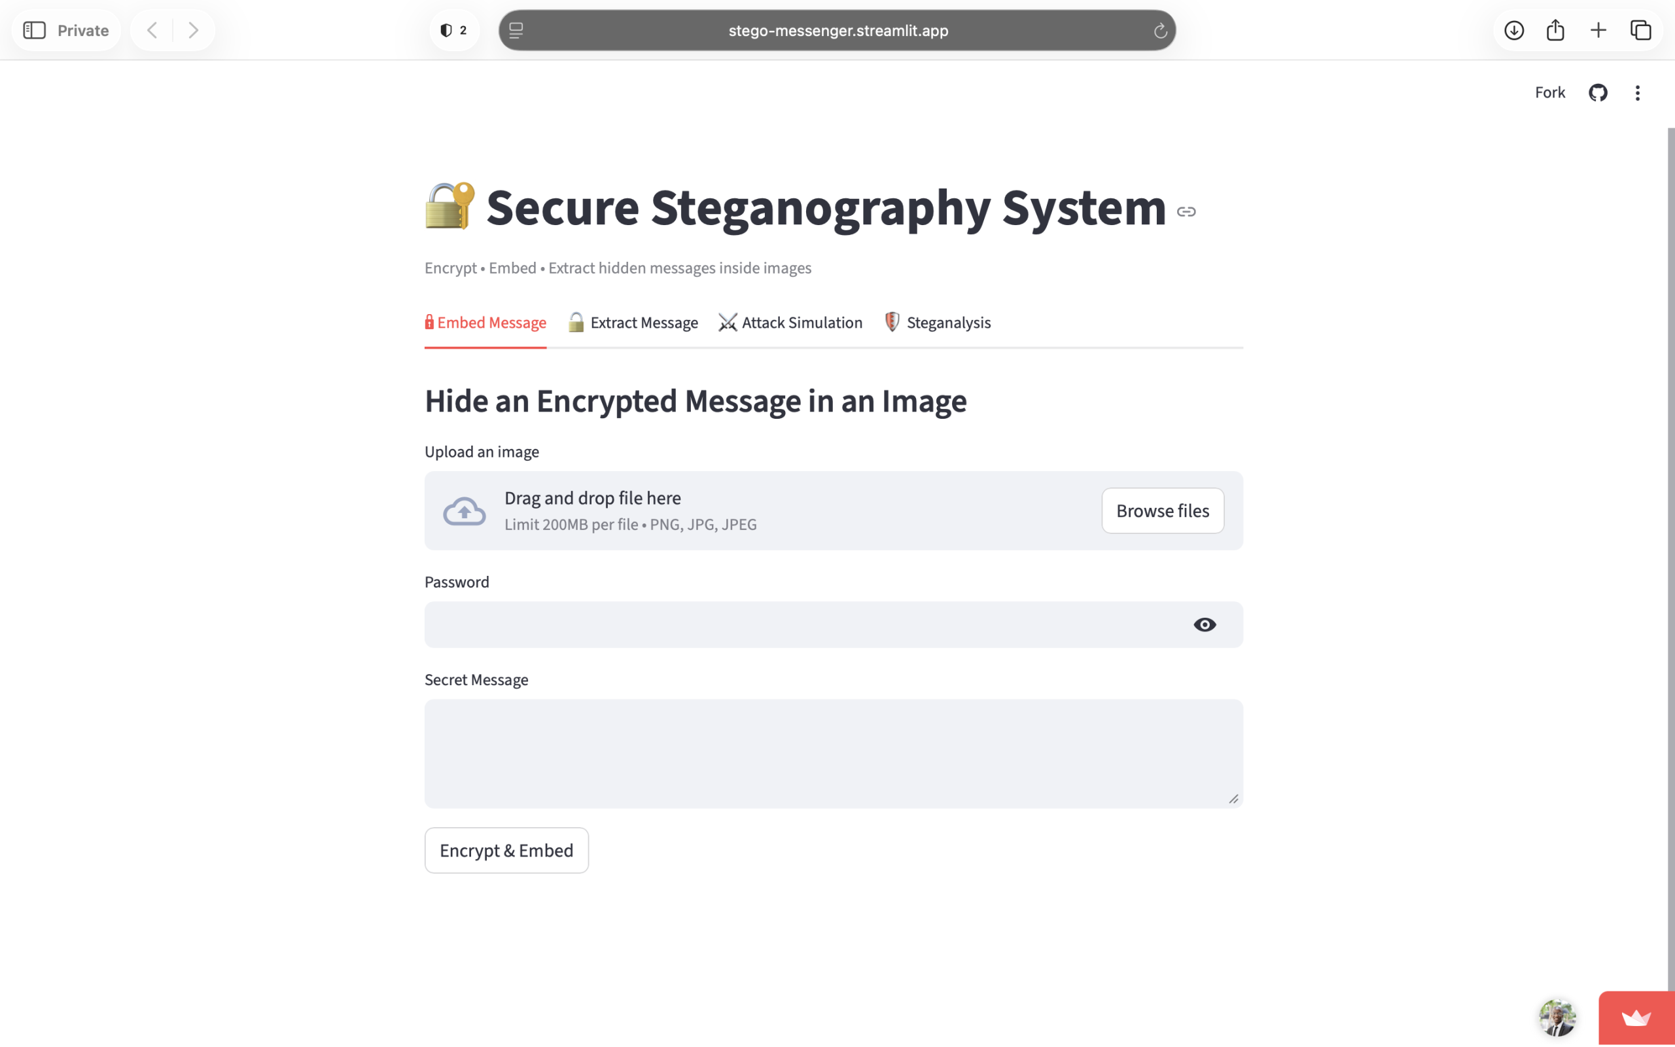Click the Streamlit crown badge

coord(1636,1018)
